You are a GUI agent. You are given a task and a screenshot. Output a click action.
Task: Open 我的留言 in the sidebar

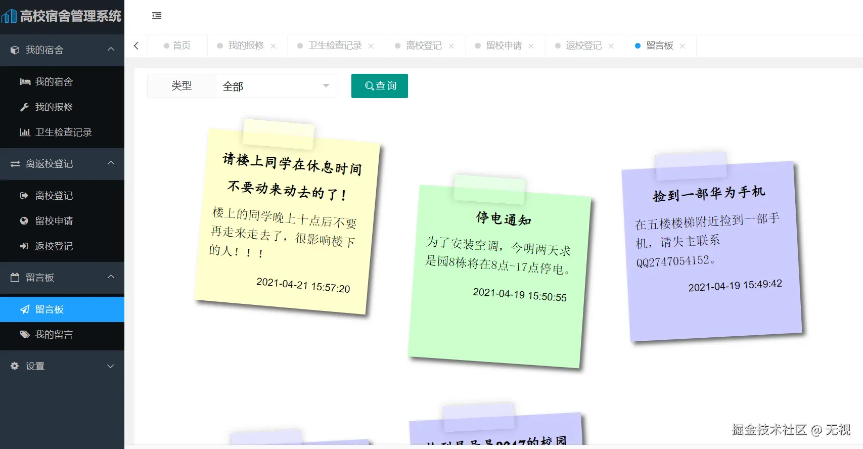62,334
